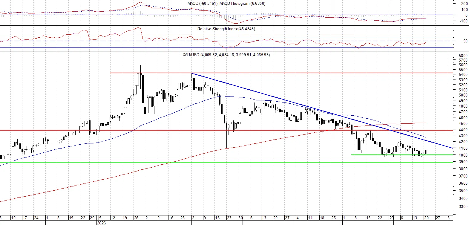Select the 2026 year label on date axis
The width and height of the screenshot is (469, 225).
click(x=101, y=223)
